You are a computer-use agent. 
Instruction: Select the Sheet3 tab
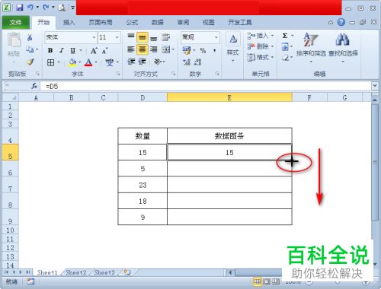pyautogui.click(x=104, y=273)
